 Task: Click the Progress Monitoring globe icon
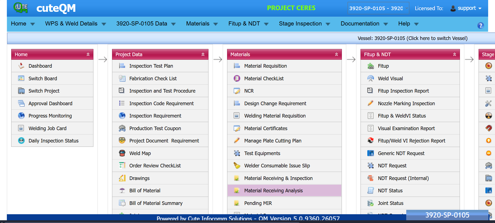click(21, 116)
